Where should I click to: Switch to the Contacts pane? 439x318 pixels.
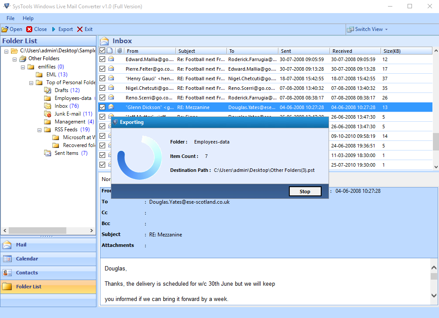tap(48, 273)
